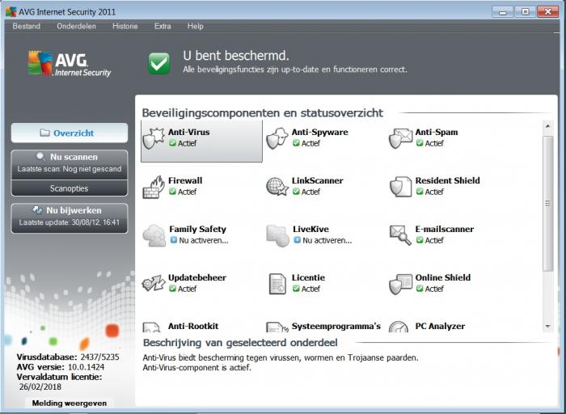The width and height of the screenshot is (566, 414).
Task: Click license expiry date 26/02/2018
Action: (x=40, y=387)
